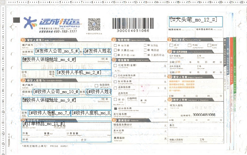
Task: Select the 发件人详细地址_mo_4 field box
Action: point(66,63)
